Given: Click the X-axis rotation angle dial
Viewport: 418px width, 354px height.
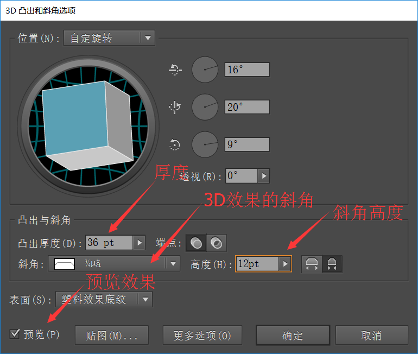Looking at the screenshot, I should [205, 70].
